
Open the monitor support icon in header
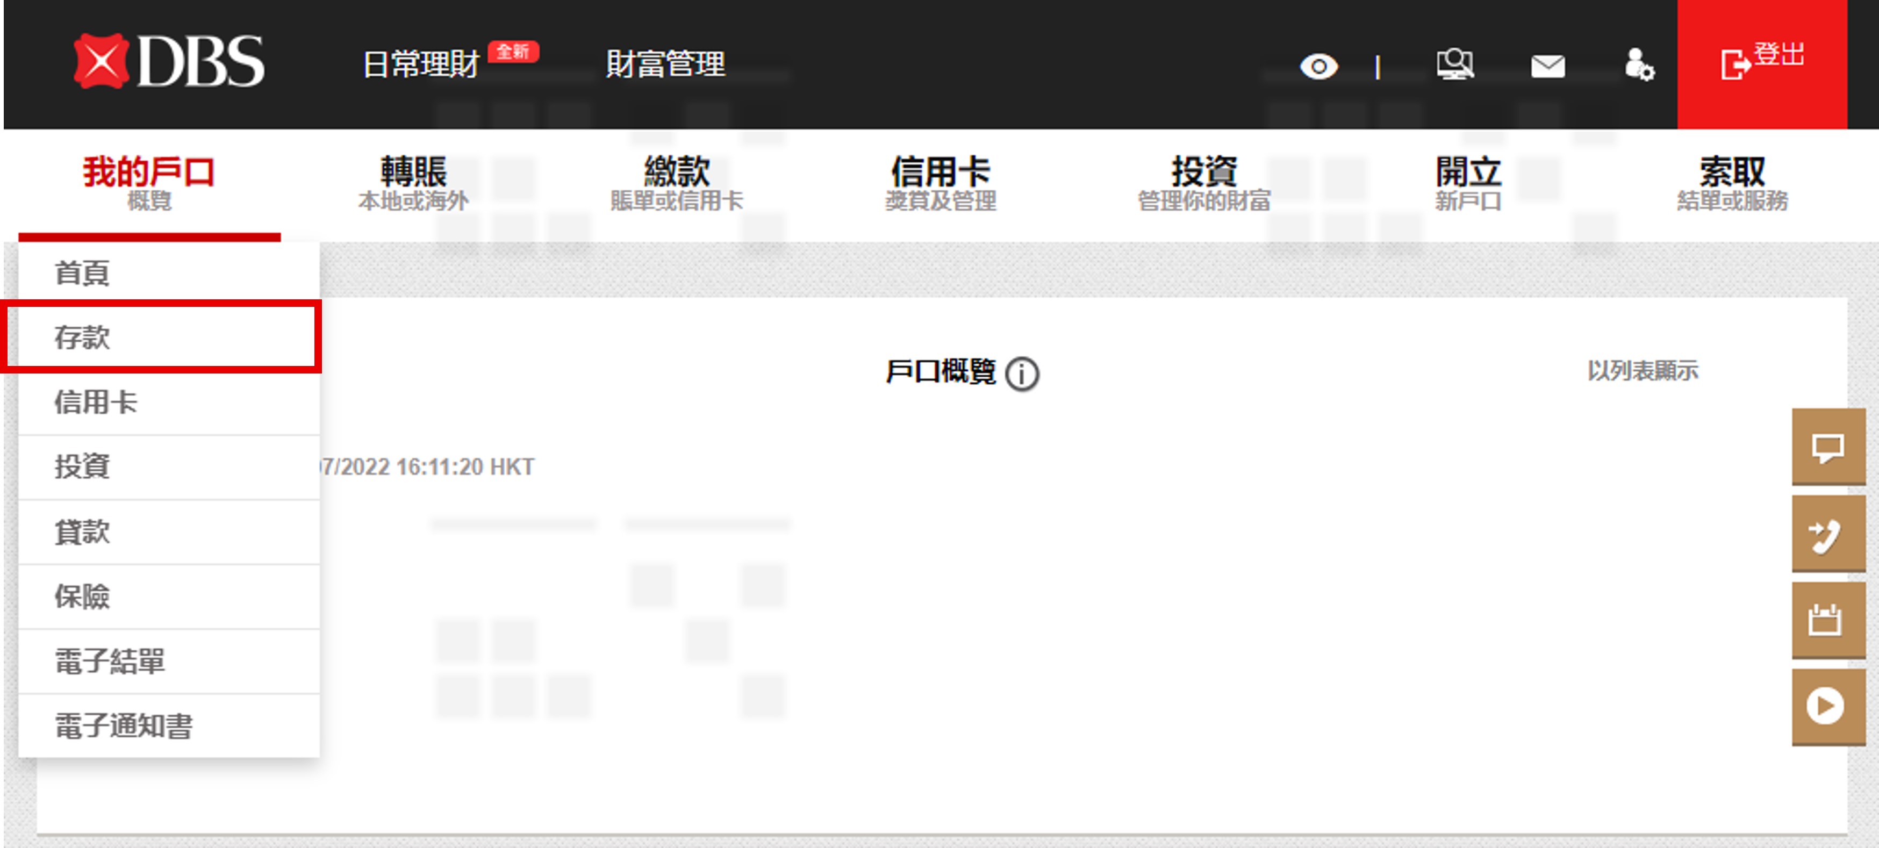click(1454, 65)
